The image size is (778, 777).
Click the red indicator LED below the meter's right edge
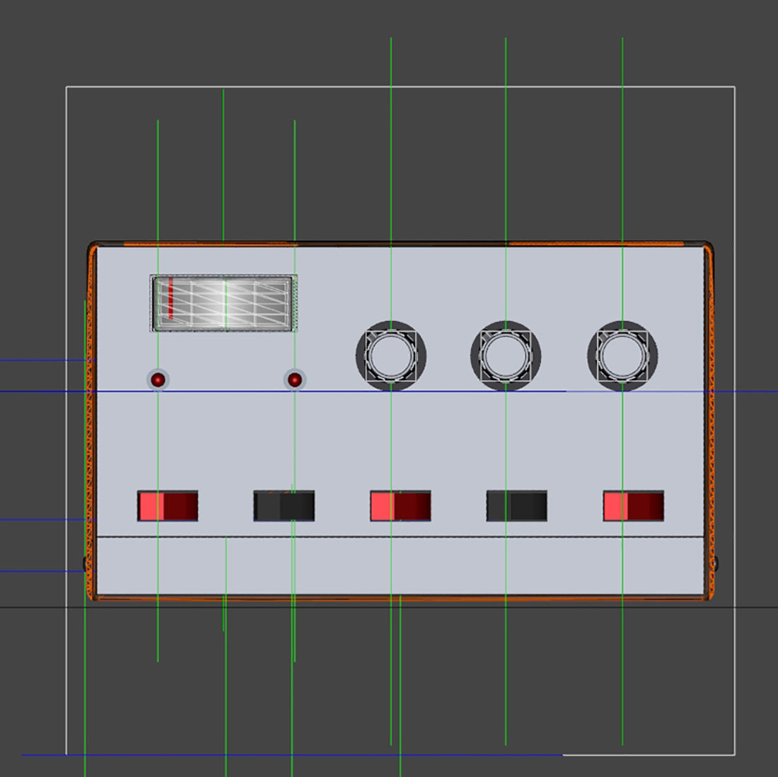point(295,380)
